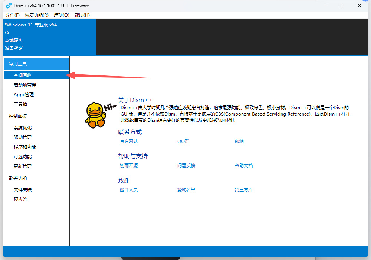Open 驱动管理 in the sidebar

click(x=23, y=137)
